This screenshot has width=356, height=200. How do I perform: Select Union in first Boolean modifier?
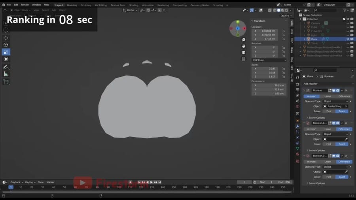tap(328, 96)
